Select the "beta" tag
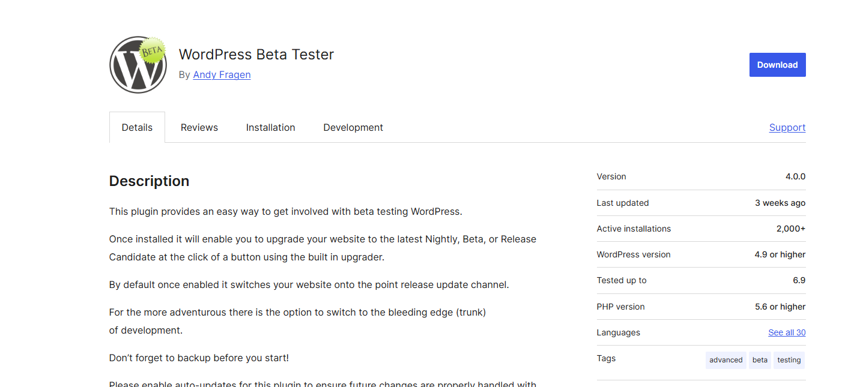Screen dimensions: 857x387 (760, 360)
